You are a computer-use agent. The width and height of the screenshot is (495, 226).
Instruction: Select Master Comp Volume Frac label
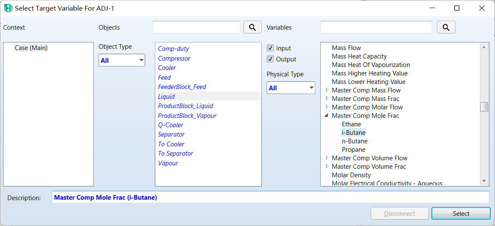[x=369, y=166]
